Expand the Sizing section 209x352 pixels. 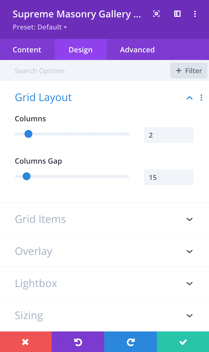(x=190, y=315)
